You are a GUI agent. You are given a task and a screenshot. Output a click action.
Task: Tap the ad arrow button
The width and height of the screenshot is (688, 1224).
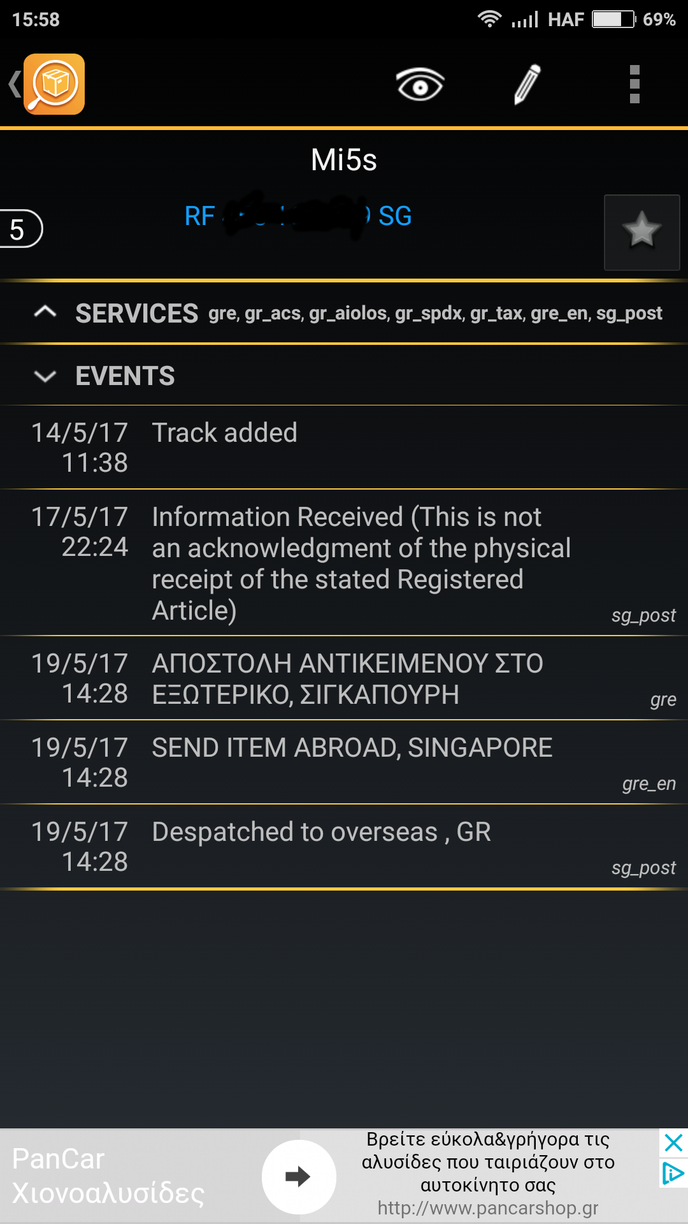click(298, 1176)
